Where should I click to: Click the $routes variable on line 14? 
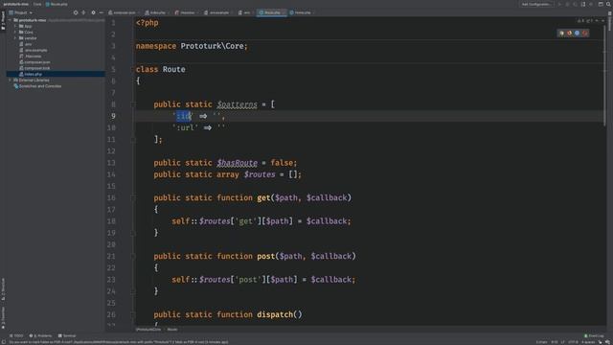260,174
